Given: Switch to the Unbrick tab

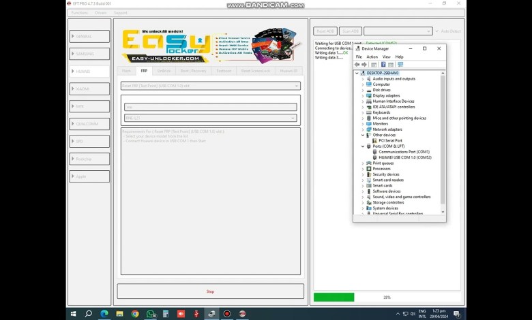Looking at the screenshot, I should (x=164, y=71).
